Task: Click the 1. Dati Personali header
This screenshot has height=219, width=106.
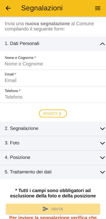Action: point(53,44)
